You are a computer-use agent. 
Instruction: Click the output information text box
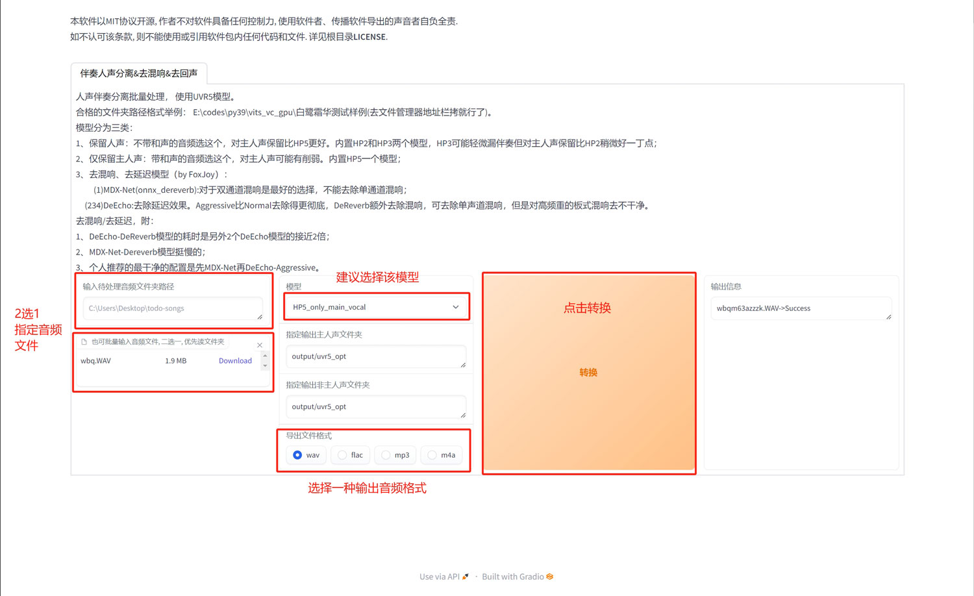(x=801, y=308)
